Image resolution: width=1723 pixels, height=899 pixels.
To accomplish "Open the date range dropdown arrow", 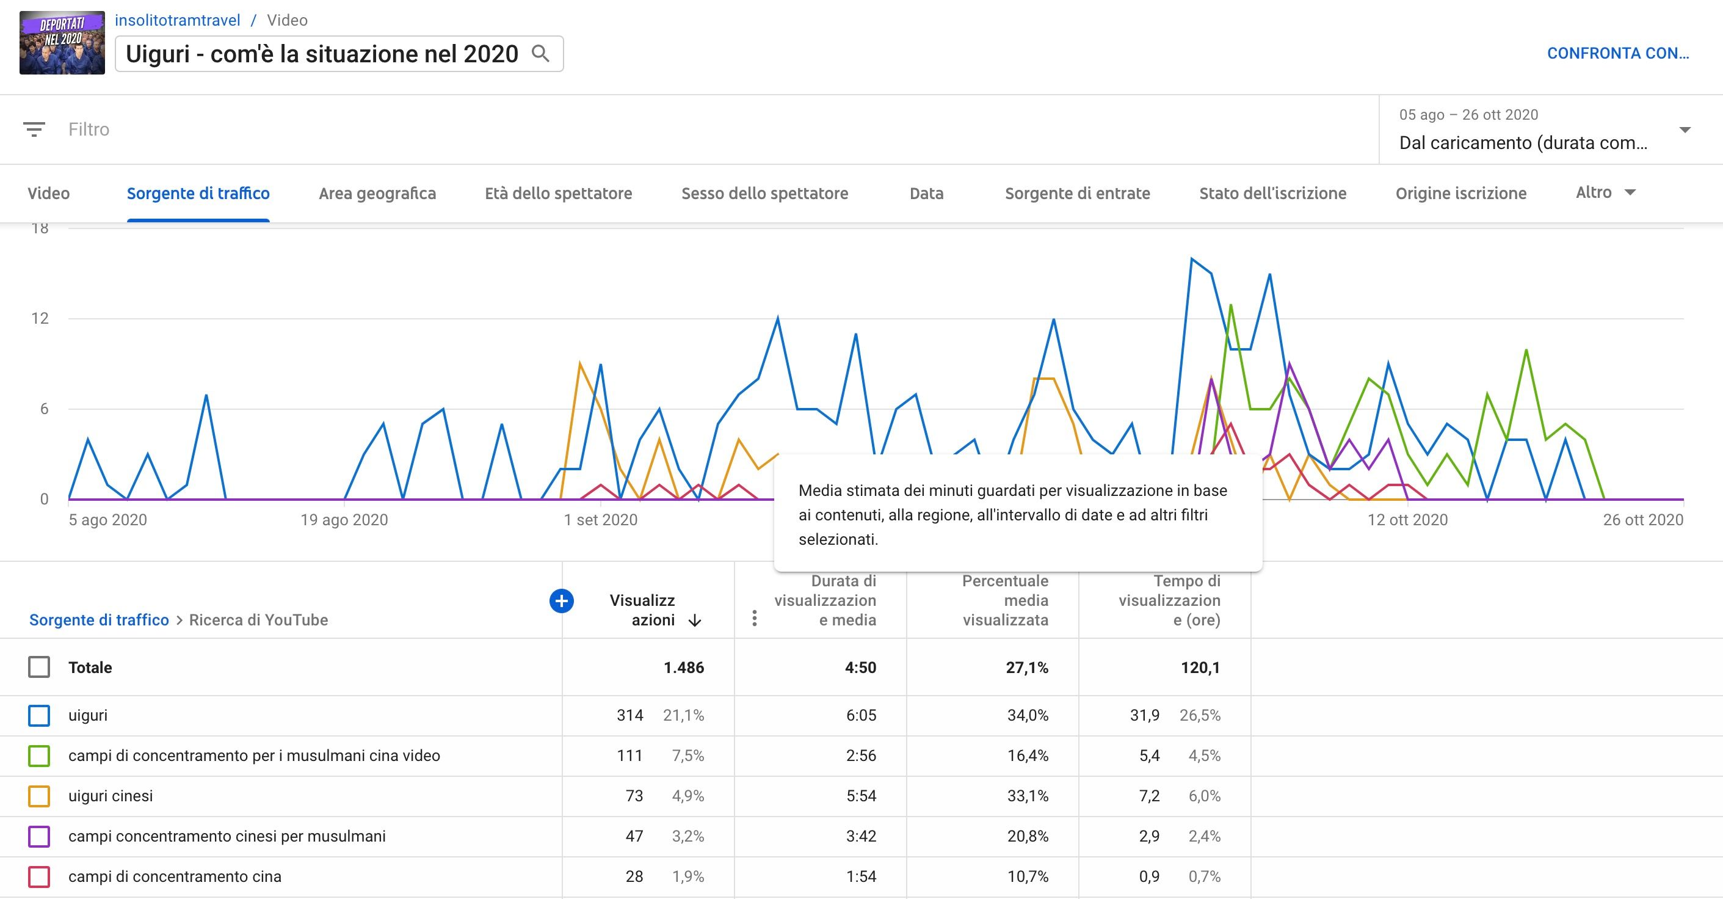I will (1685, 129).
